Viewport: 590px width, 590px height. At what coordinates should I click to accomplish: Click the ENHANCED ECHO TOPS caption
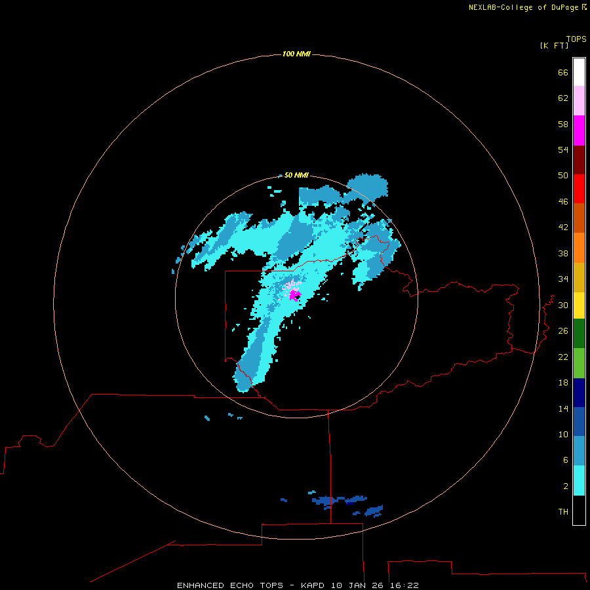coord(230,585)
